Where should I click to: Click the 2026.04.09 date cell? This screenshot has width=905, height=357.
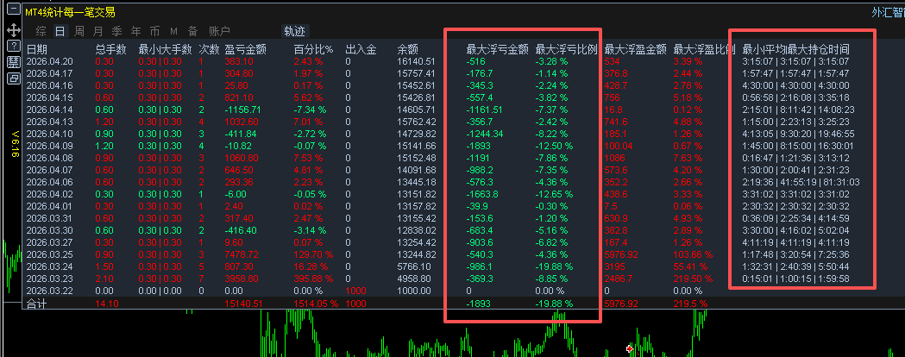[50, 146]
